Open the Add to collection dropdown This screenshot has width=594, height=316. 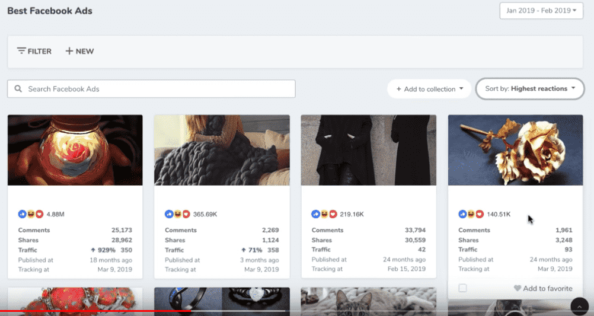pyautogui.click(x=429, y=89)
